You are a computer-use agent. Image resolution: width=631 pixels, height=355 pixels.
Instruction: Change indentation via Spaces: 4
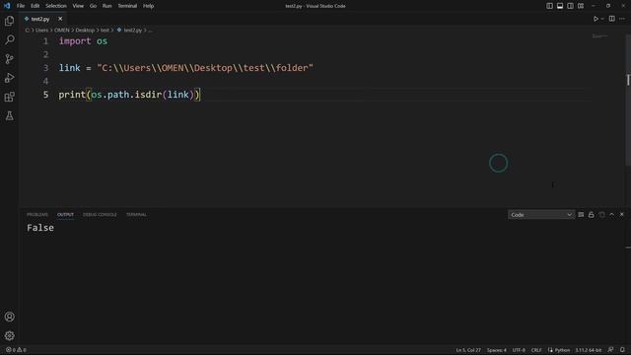coord(497,350)
